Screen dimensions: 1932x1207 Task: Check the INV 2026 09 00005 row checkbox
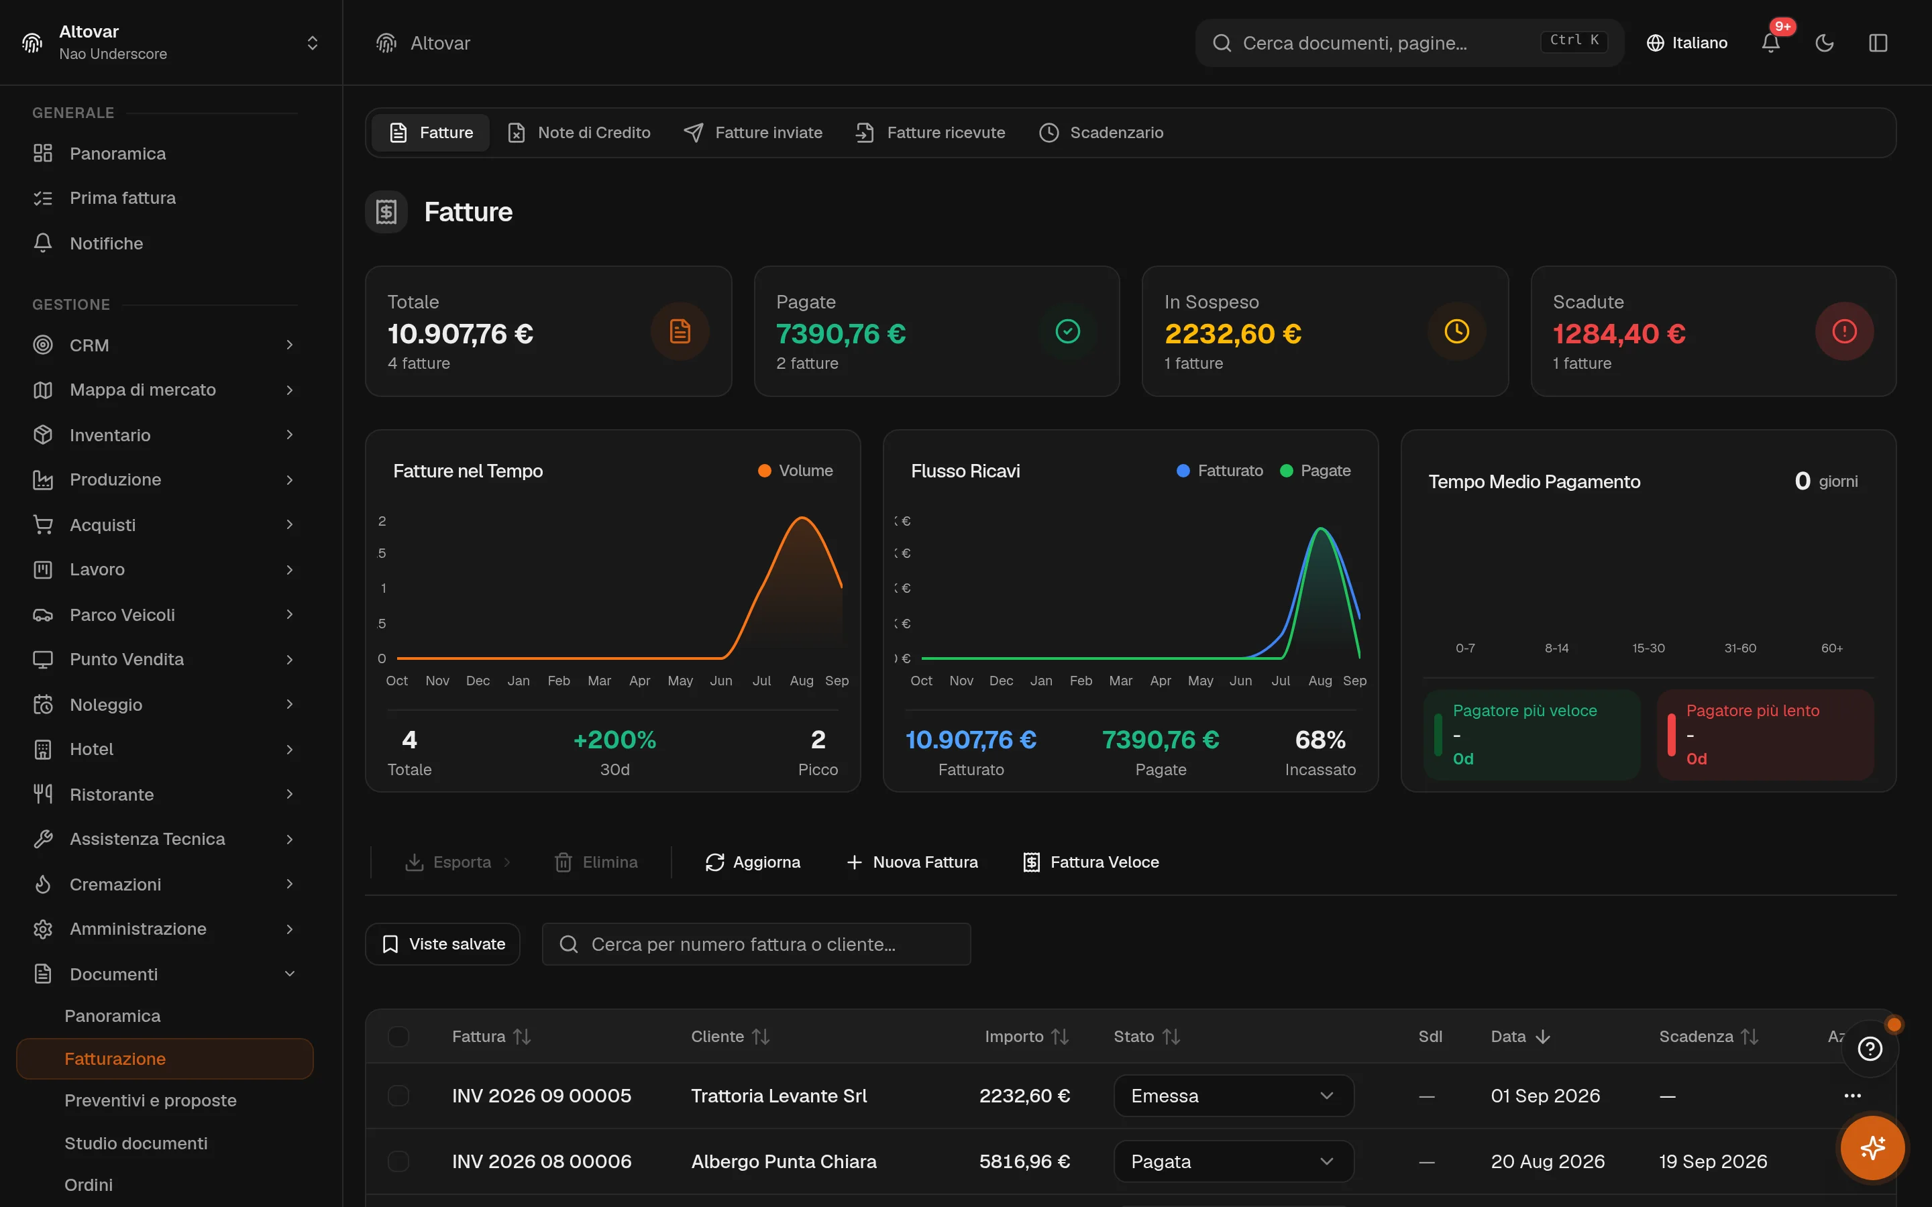[x=398, y=1096]
